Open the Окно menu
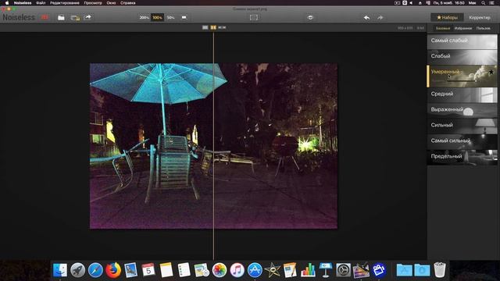 click(x=111, y=3)
